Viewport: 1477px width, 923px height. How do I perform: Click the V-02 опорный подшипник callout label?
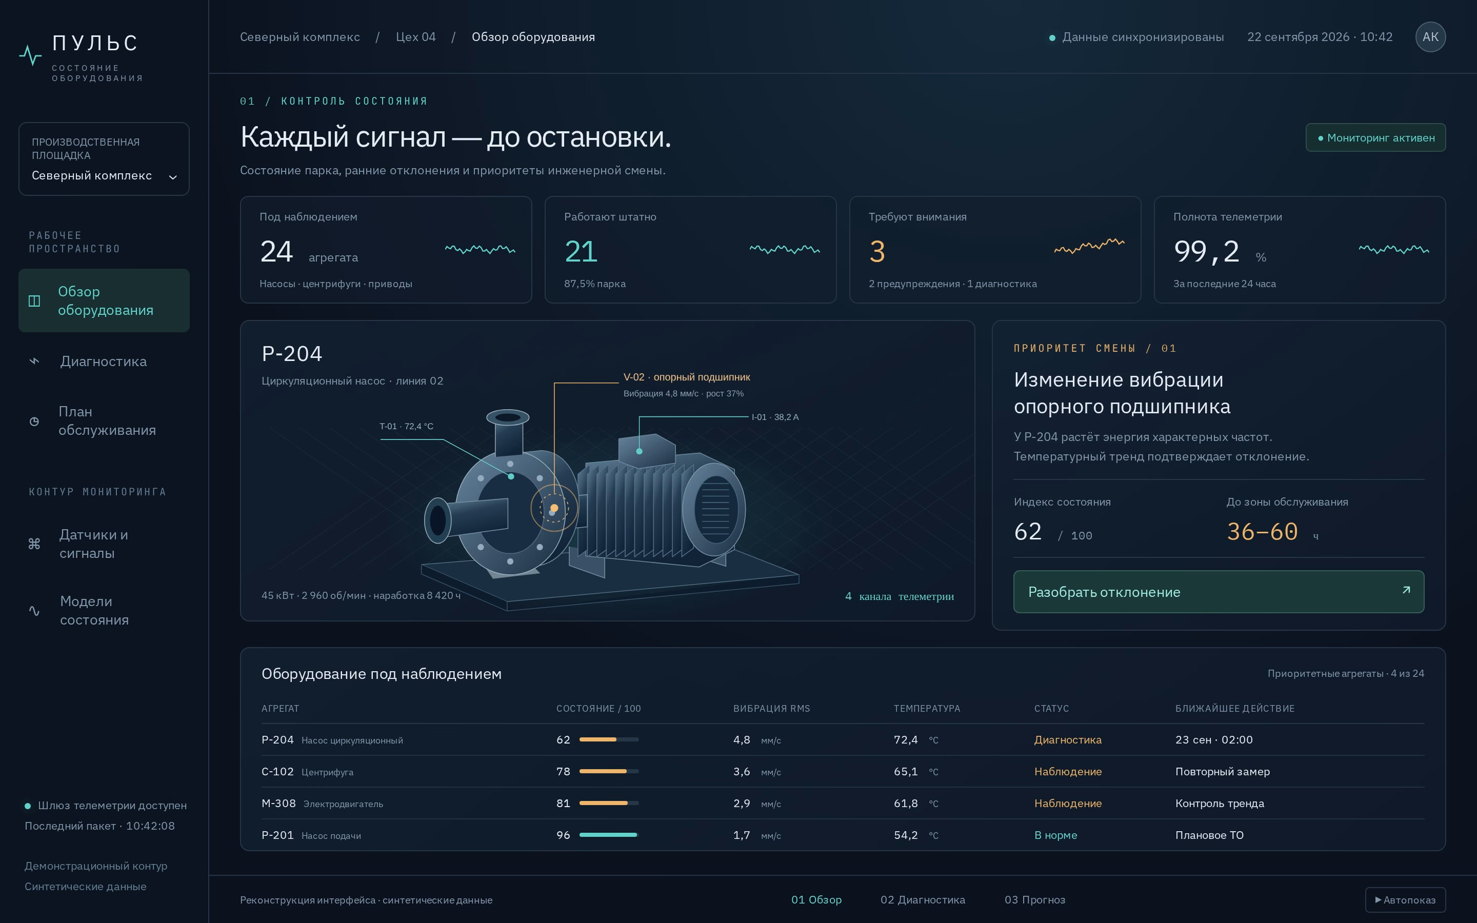point(687,377)
